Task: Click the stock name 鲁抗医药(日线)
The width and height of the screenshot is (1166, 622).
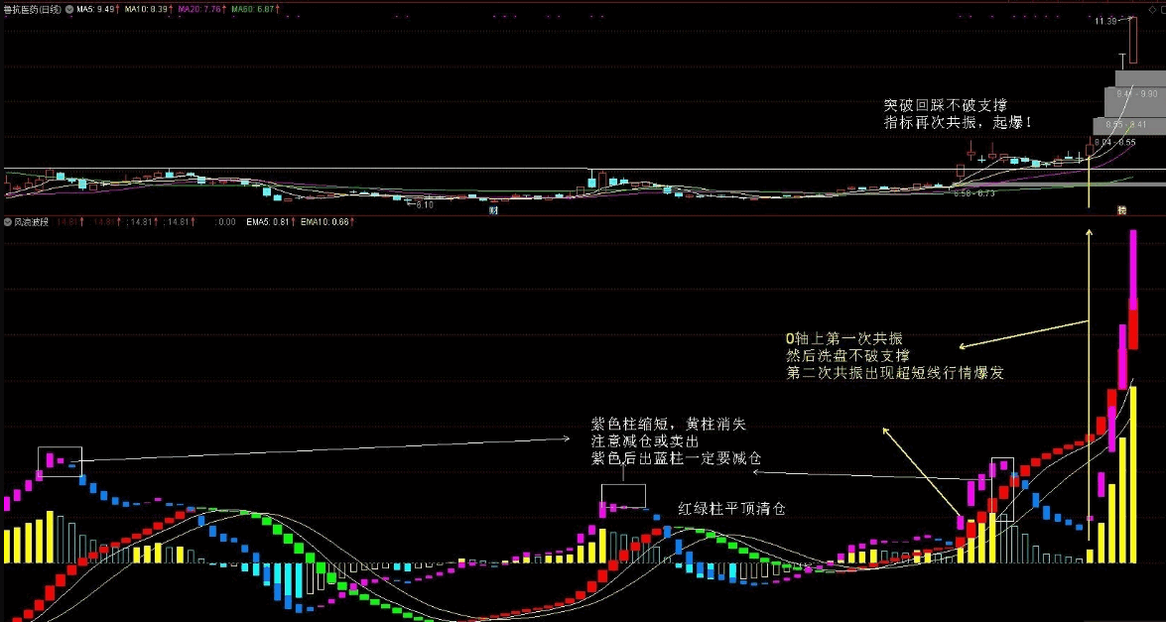Action: point(33,10)
